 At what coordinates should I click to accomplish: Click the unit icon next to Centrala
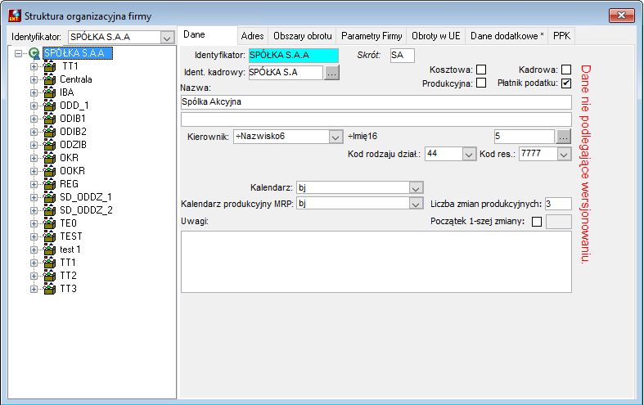pos(49,79)
